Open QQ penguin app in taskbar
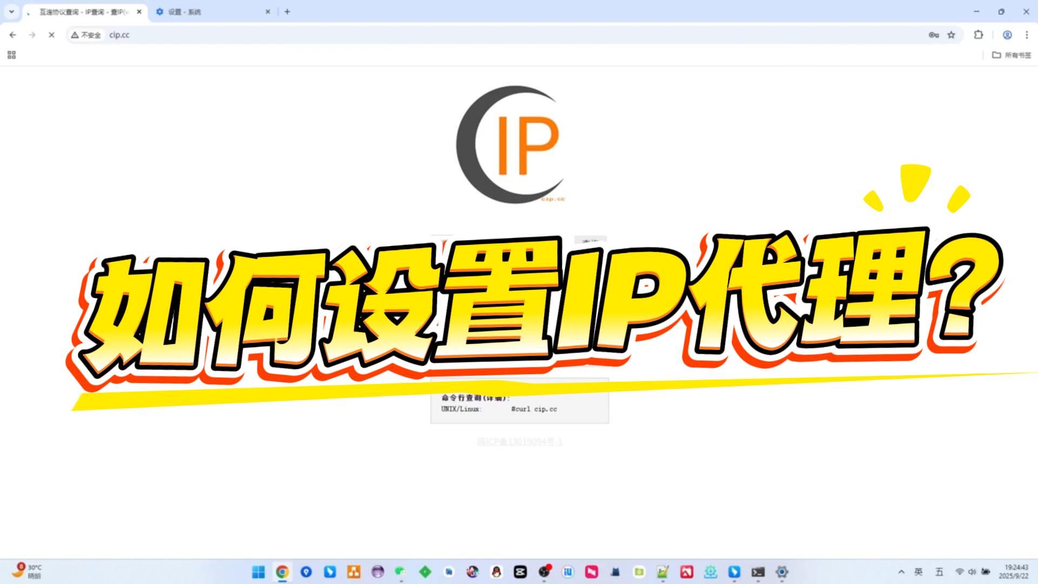Image resolution: width=1038 pixels, height=584 pixels. [496, 572]
